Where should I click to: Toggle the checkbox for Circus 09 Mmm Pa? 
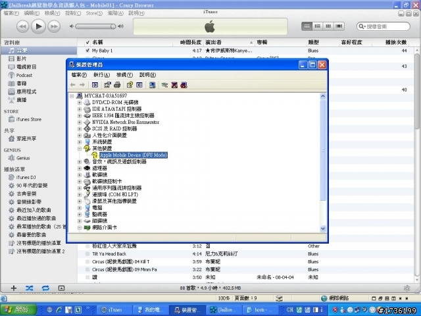pos(87,269)
